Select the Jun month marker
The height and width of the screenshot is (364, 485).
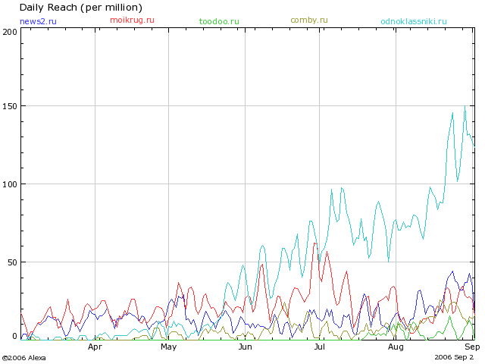[x=245, y=347]
